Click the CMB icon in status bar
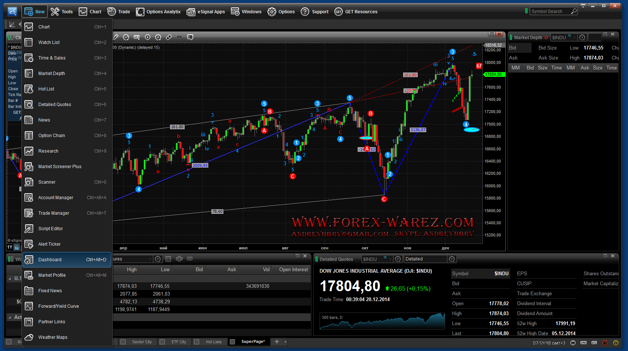 click(584, 343)
